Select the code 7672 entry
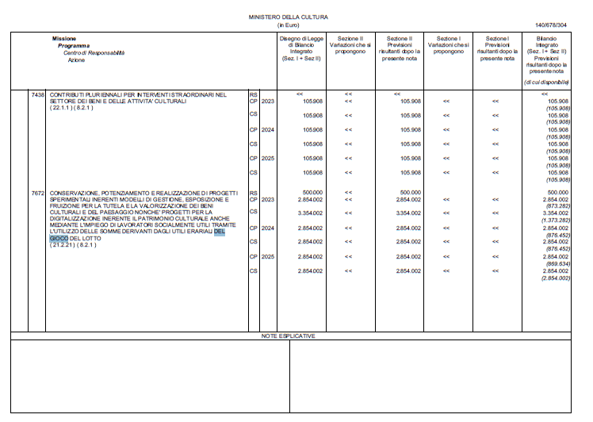 (38, 193)
